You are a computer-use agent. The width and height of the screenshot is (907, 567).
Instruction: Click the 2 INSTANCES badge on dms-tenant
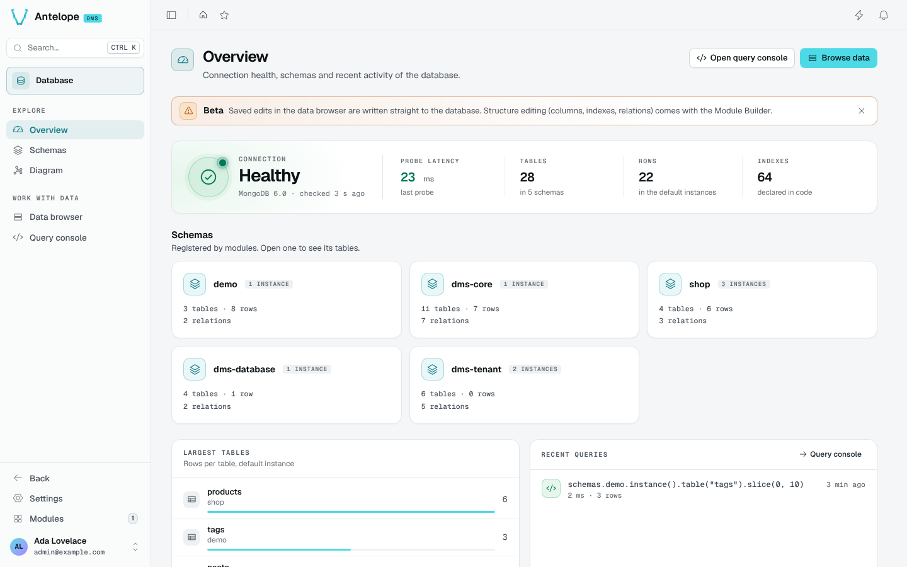point(535,369)
